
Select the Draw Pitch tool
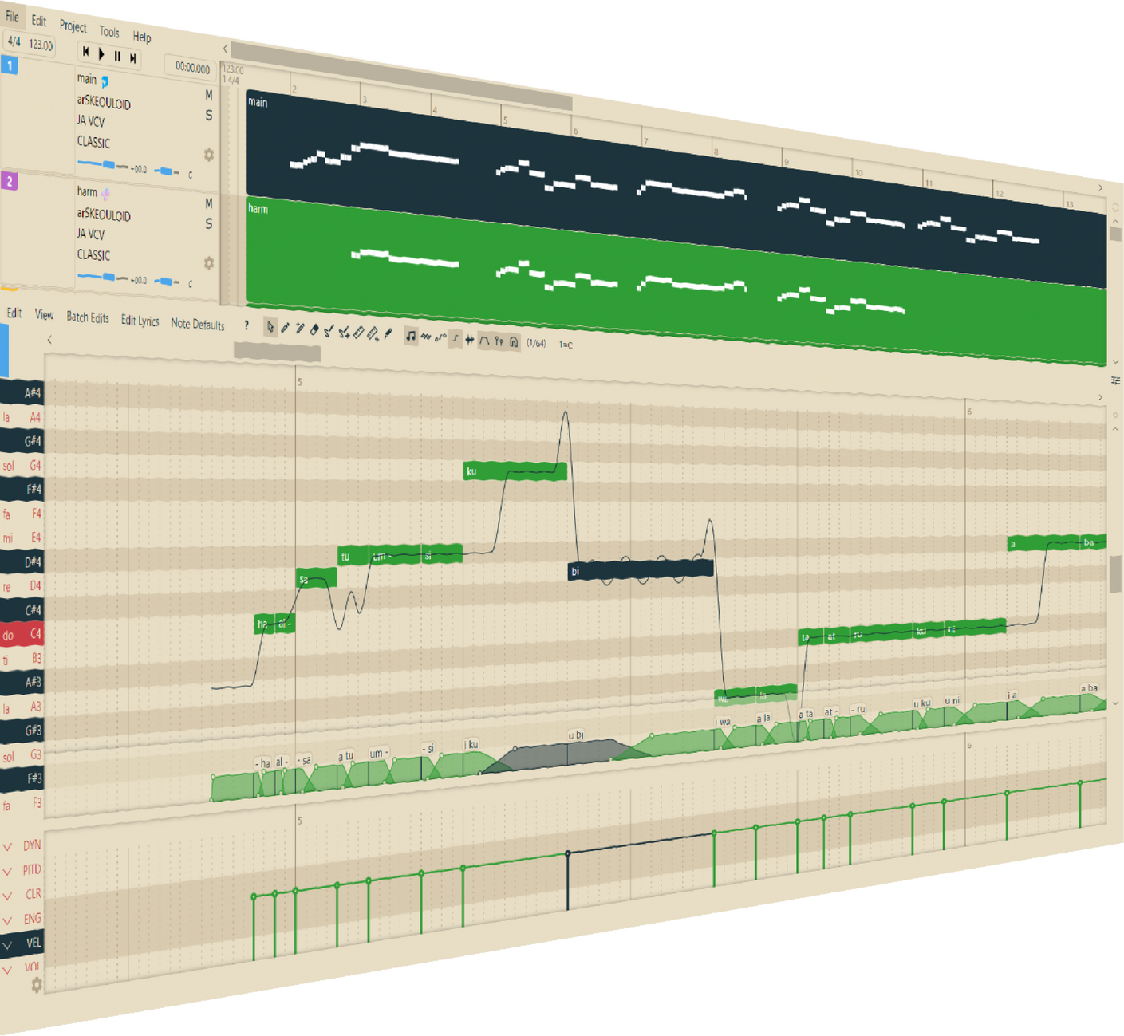coord(329,330)
